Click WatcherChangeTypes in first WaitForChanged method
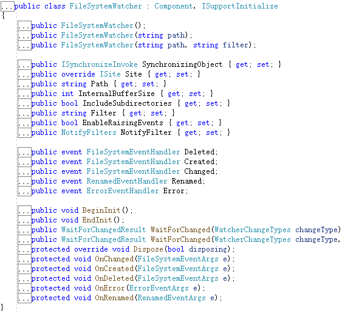Screen dimensions: 342x313 tap(252, 230)
